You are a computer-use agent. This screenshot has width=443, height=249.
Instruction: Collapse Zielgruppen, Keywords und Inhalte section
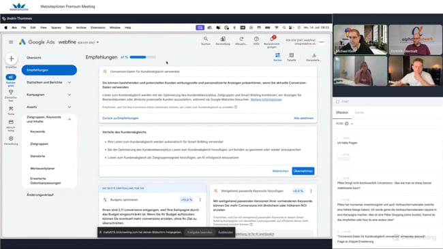pos(49,119)
